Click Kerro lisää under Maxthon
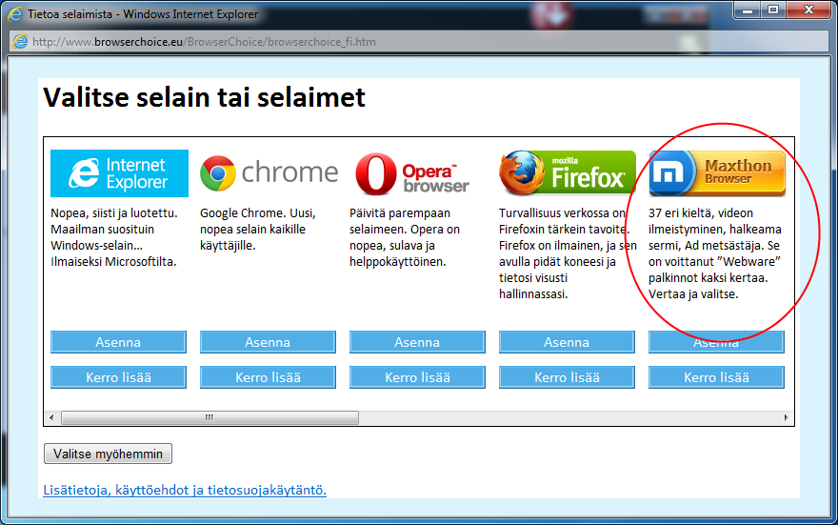 [716, 377]
